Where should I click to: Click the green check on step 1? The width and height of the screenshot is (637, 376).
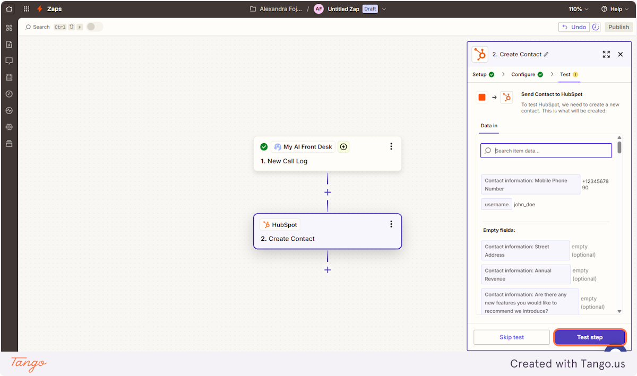(264, 147)
